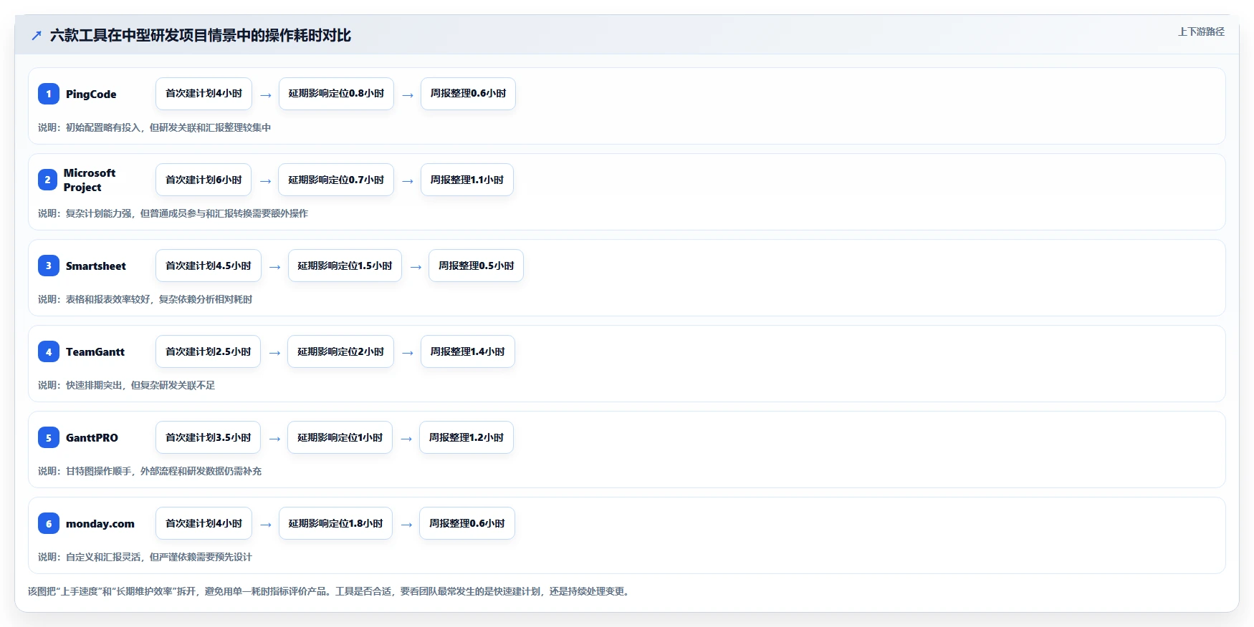Click the TeamGantt tool name
This screenshot has width=1254, height=627.
(95, 351)
